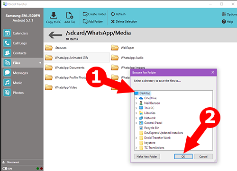Click the Add File icon
This screenshot has width=237, height=171.
70,16
